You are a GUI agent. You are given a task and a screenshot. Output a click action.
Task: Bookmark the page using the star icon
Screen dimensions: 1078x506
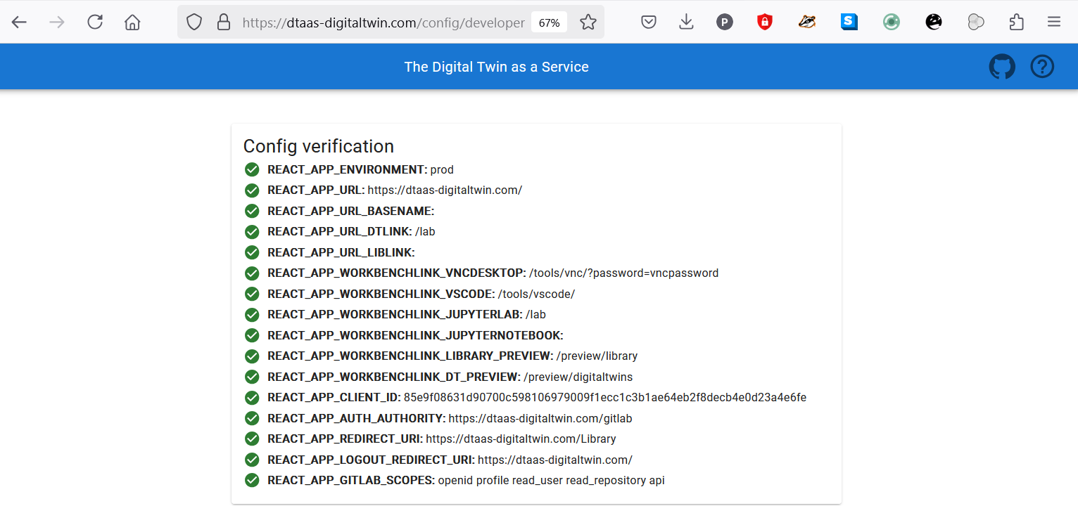[588, 22]
